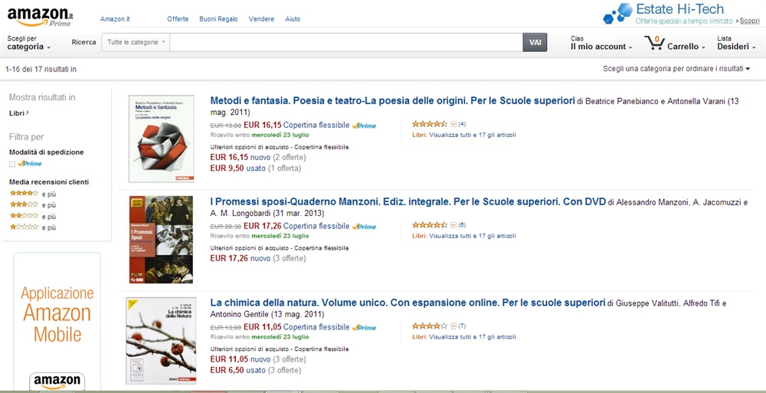Select Libri category in sidebar
766x393 pixels.
(x=19, y=113)
